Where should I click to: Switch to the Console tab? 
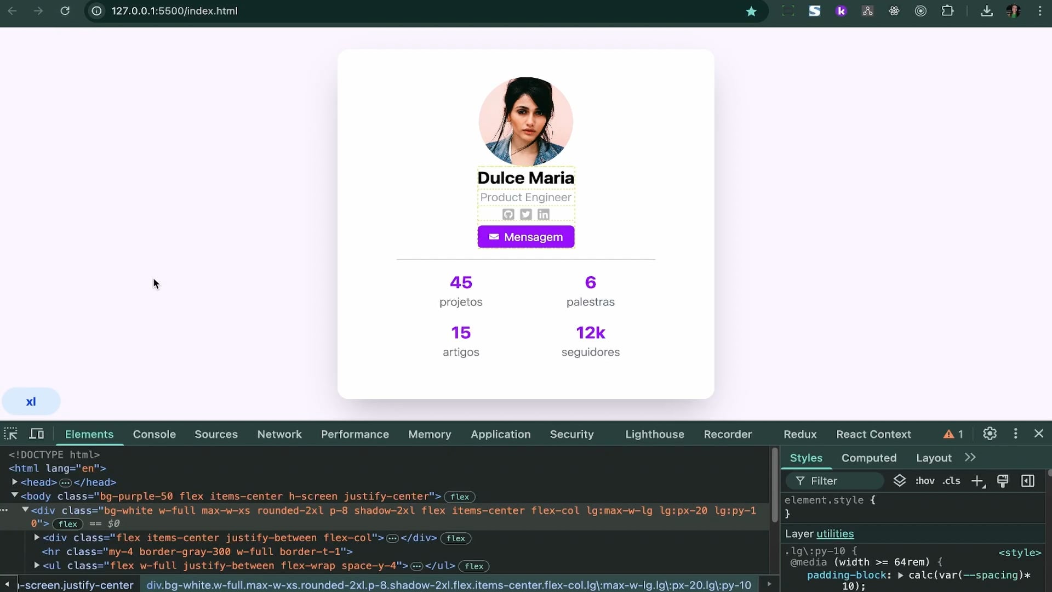154,434
